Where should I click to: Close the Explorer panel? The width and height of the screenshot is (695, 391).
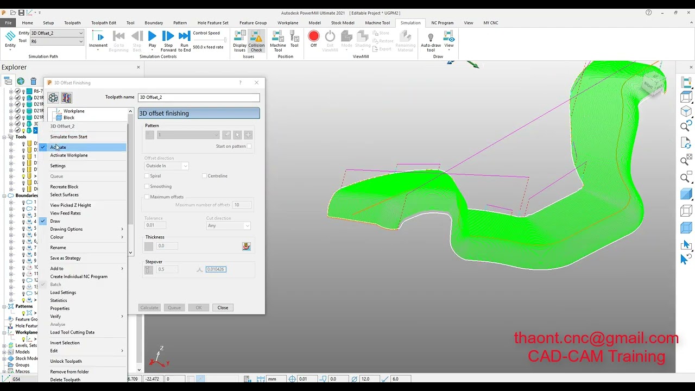(138, 67)
